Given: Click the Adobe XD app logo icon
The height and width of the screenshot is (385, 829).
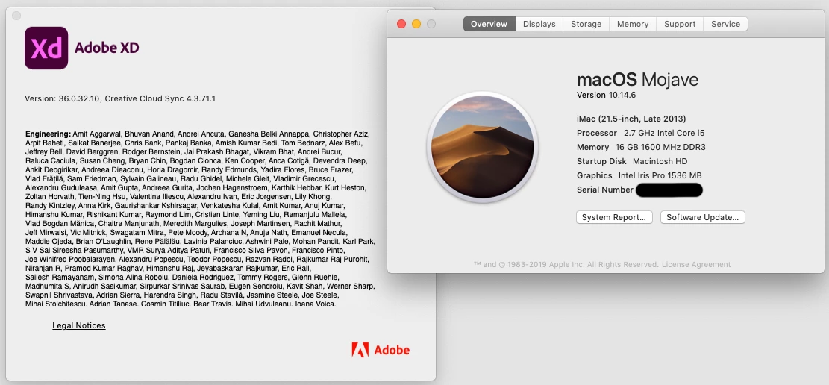Looking at the screenshot, I should coord(46,48).
